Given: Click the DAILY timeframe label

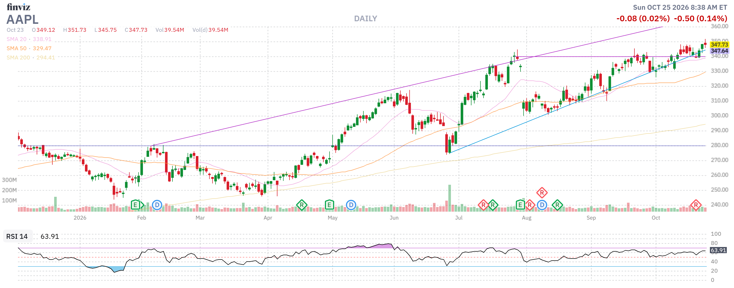Looking at the screenshot, I should (x=365, y=18).
